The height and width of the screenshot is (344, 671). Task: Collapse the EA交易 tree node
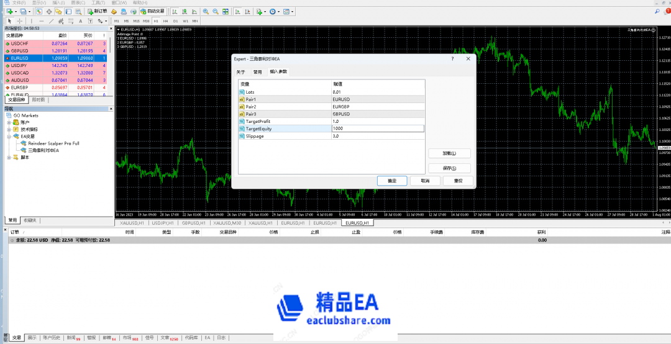tap(9, 136)
